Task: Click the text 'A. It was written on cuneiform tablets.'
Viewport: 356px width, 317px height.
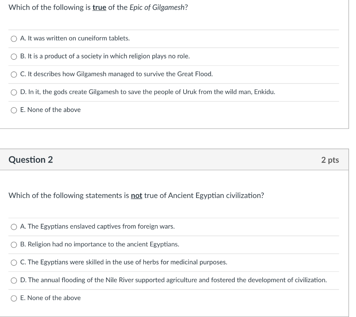Action: pos(75,38)
